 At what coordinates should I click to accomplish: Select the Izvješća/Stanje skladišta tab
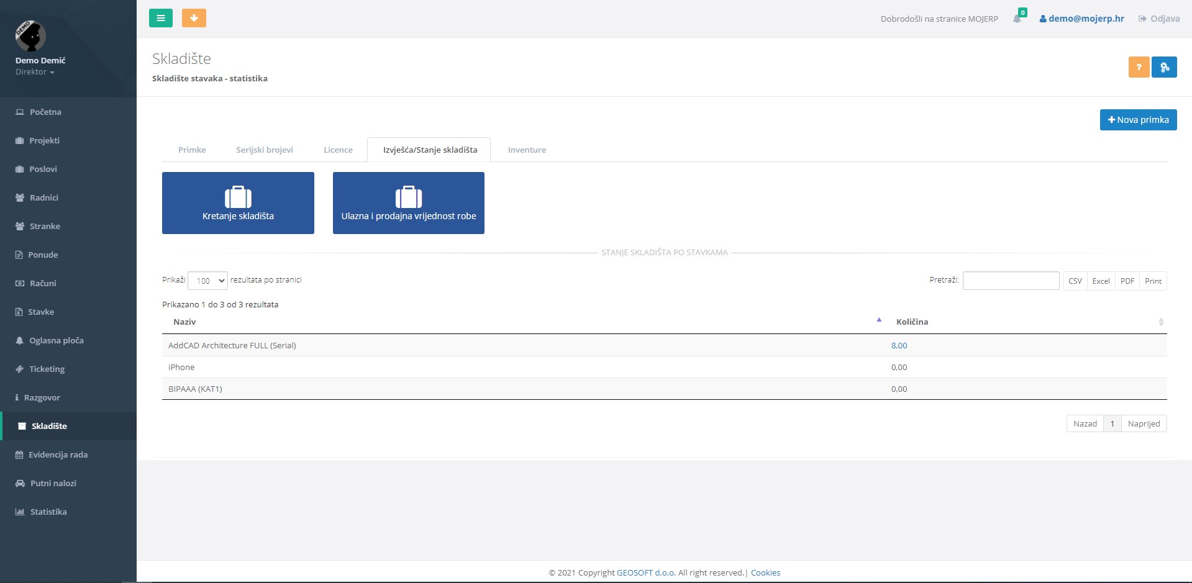[x=430, y=150]
